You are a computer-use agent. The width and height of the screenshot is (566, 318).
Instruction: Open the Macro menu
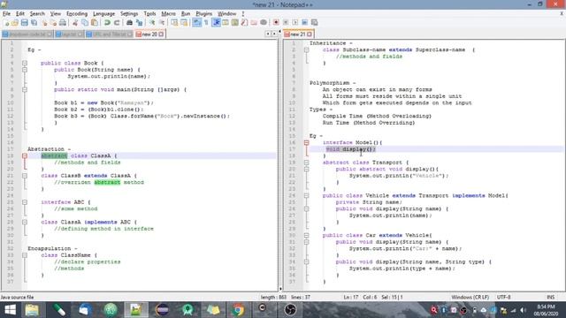168,14
